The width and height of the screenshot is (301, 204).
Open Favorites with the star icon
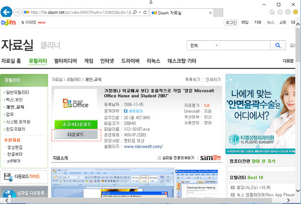point(280,12)
